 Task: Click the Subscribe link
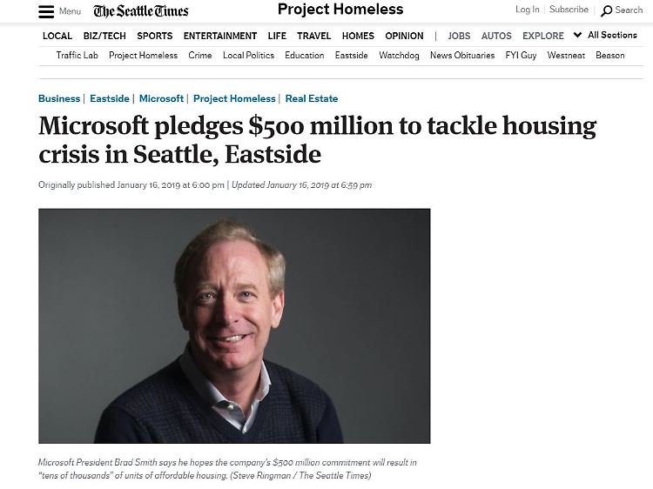pos(569,10)
